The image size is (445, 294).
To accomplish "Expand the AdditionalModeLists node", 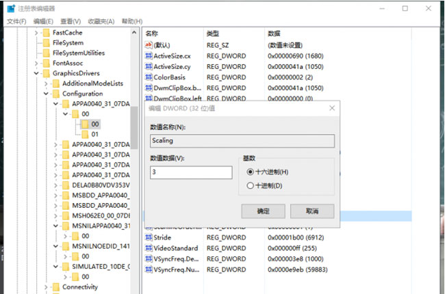I will click(x=46, y=83).
